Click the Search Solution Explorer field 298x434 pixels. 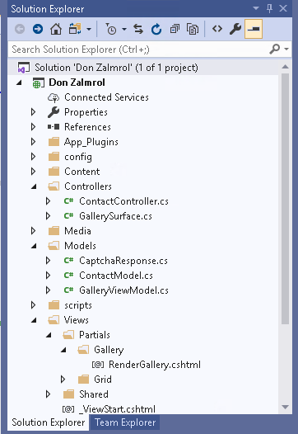click(138, 50)
